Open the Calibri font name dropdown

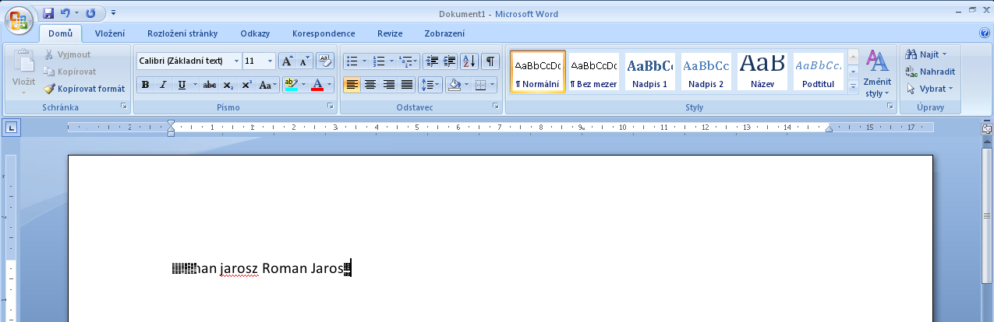pos(237,61)
